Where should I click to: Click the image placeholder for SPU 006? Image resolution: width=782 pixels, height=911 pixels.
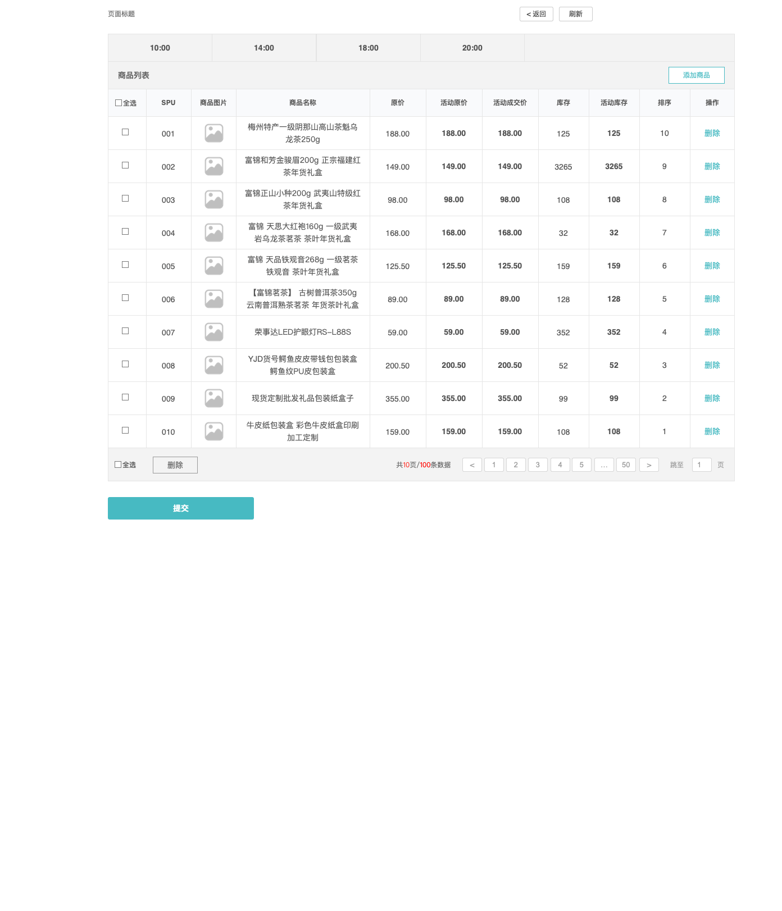click(x=214, y=299)
